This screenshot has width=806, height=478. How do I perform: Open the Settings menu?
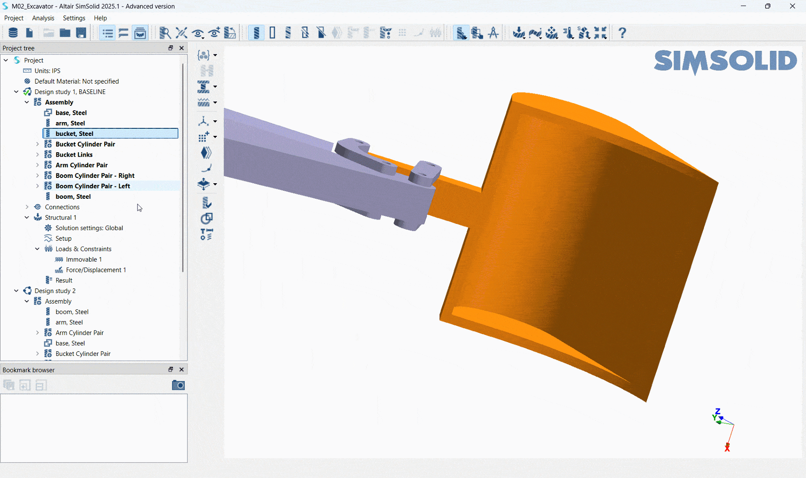[x=74, y=18]
